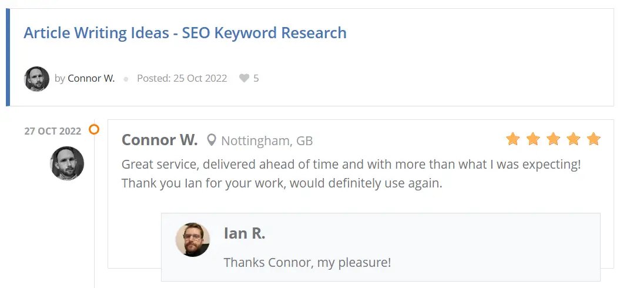The image size is (623, 288).
Task: Click the reply text 'Thanks Connor, my pleasure!'
Action: coord(307,263)
